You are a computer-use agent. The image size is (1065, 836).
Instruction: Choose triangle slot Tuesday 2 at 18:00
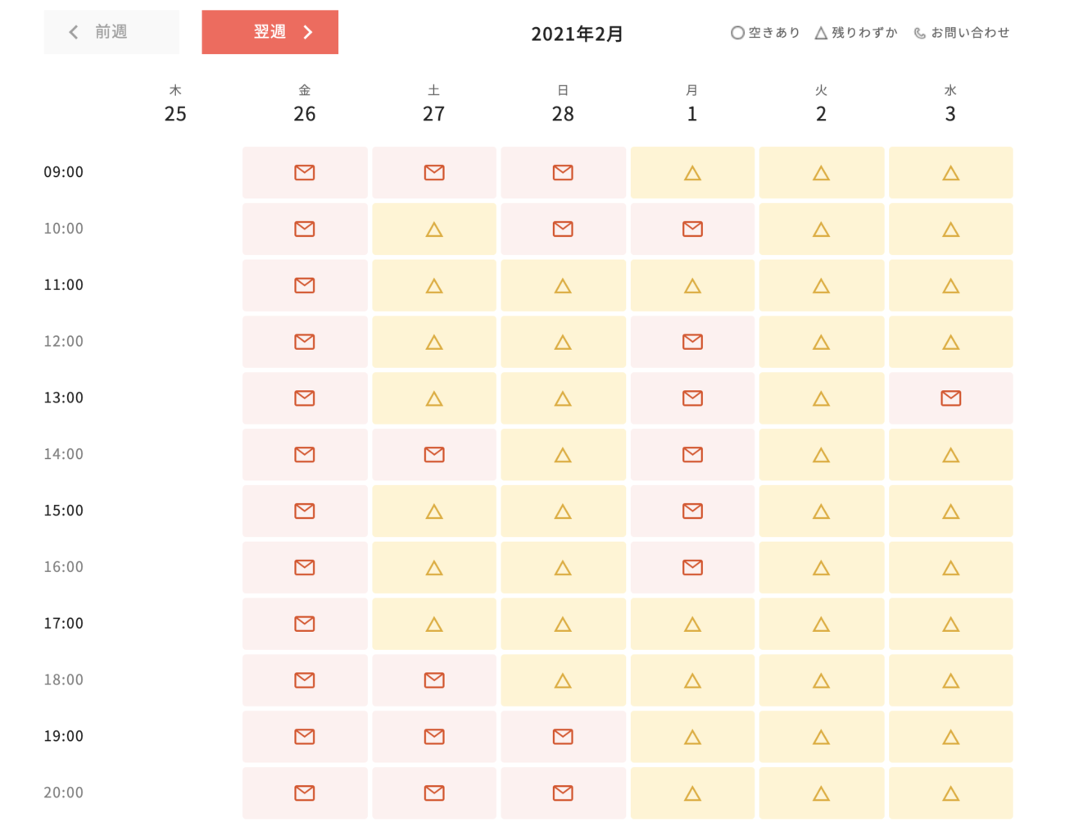pyautogui.click(x=822, y=680)
